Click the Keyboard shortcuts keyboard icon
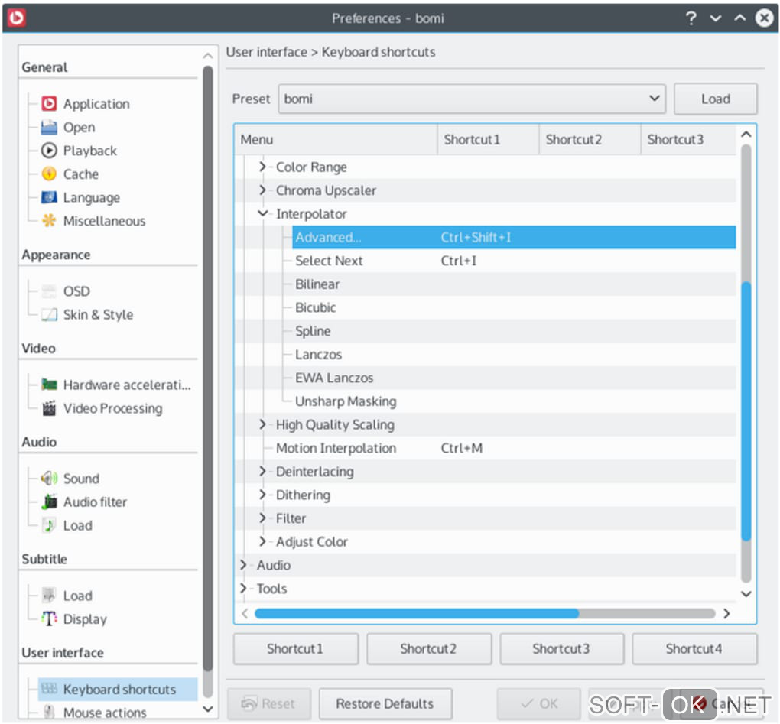This screenshot has width=780, height=724. pos(49,689)
